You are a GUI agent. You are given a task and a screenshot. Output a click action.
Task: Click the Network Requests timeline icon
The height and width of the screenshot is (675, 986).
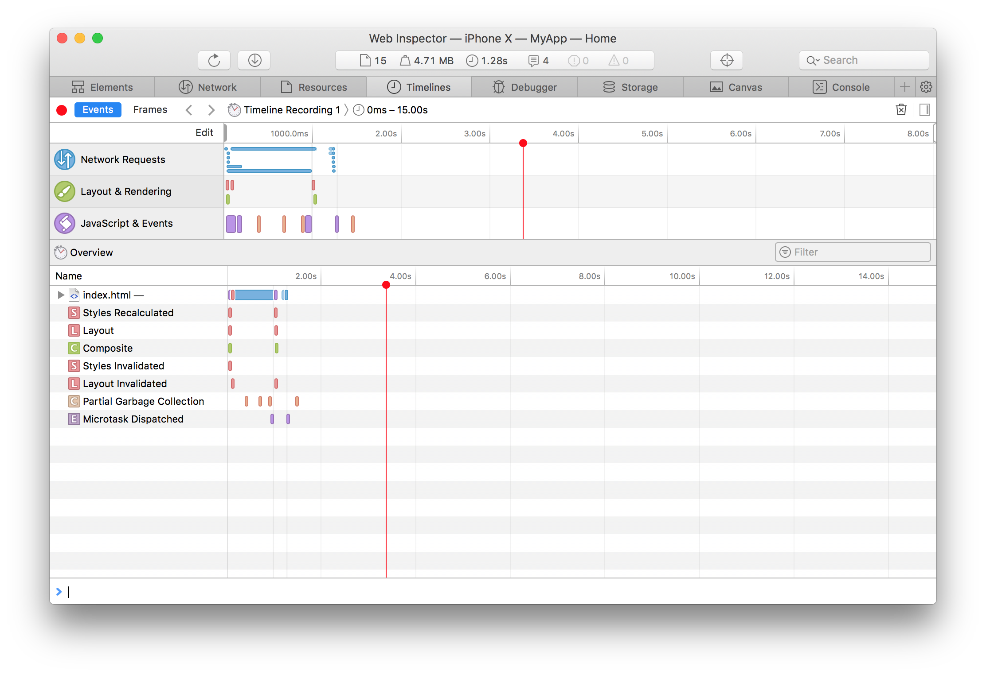(64, 159)
